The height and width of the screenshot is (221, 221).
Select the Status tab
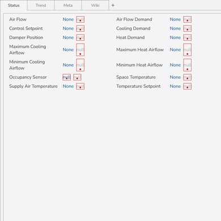(14, 5)
